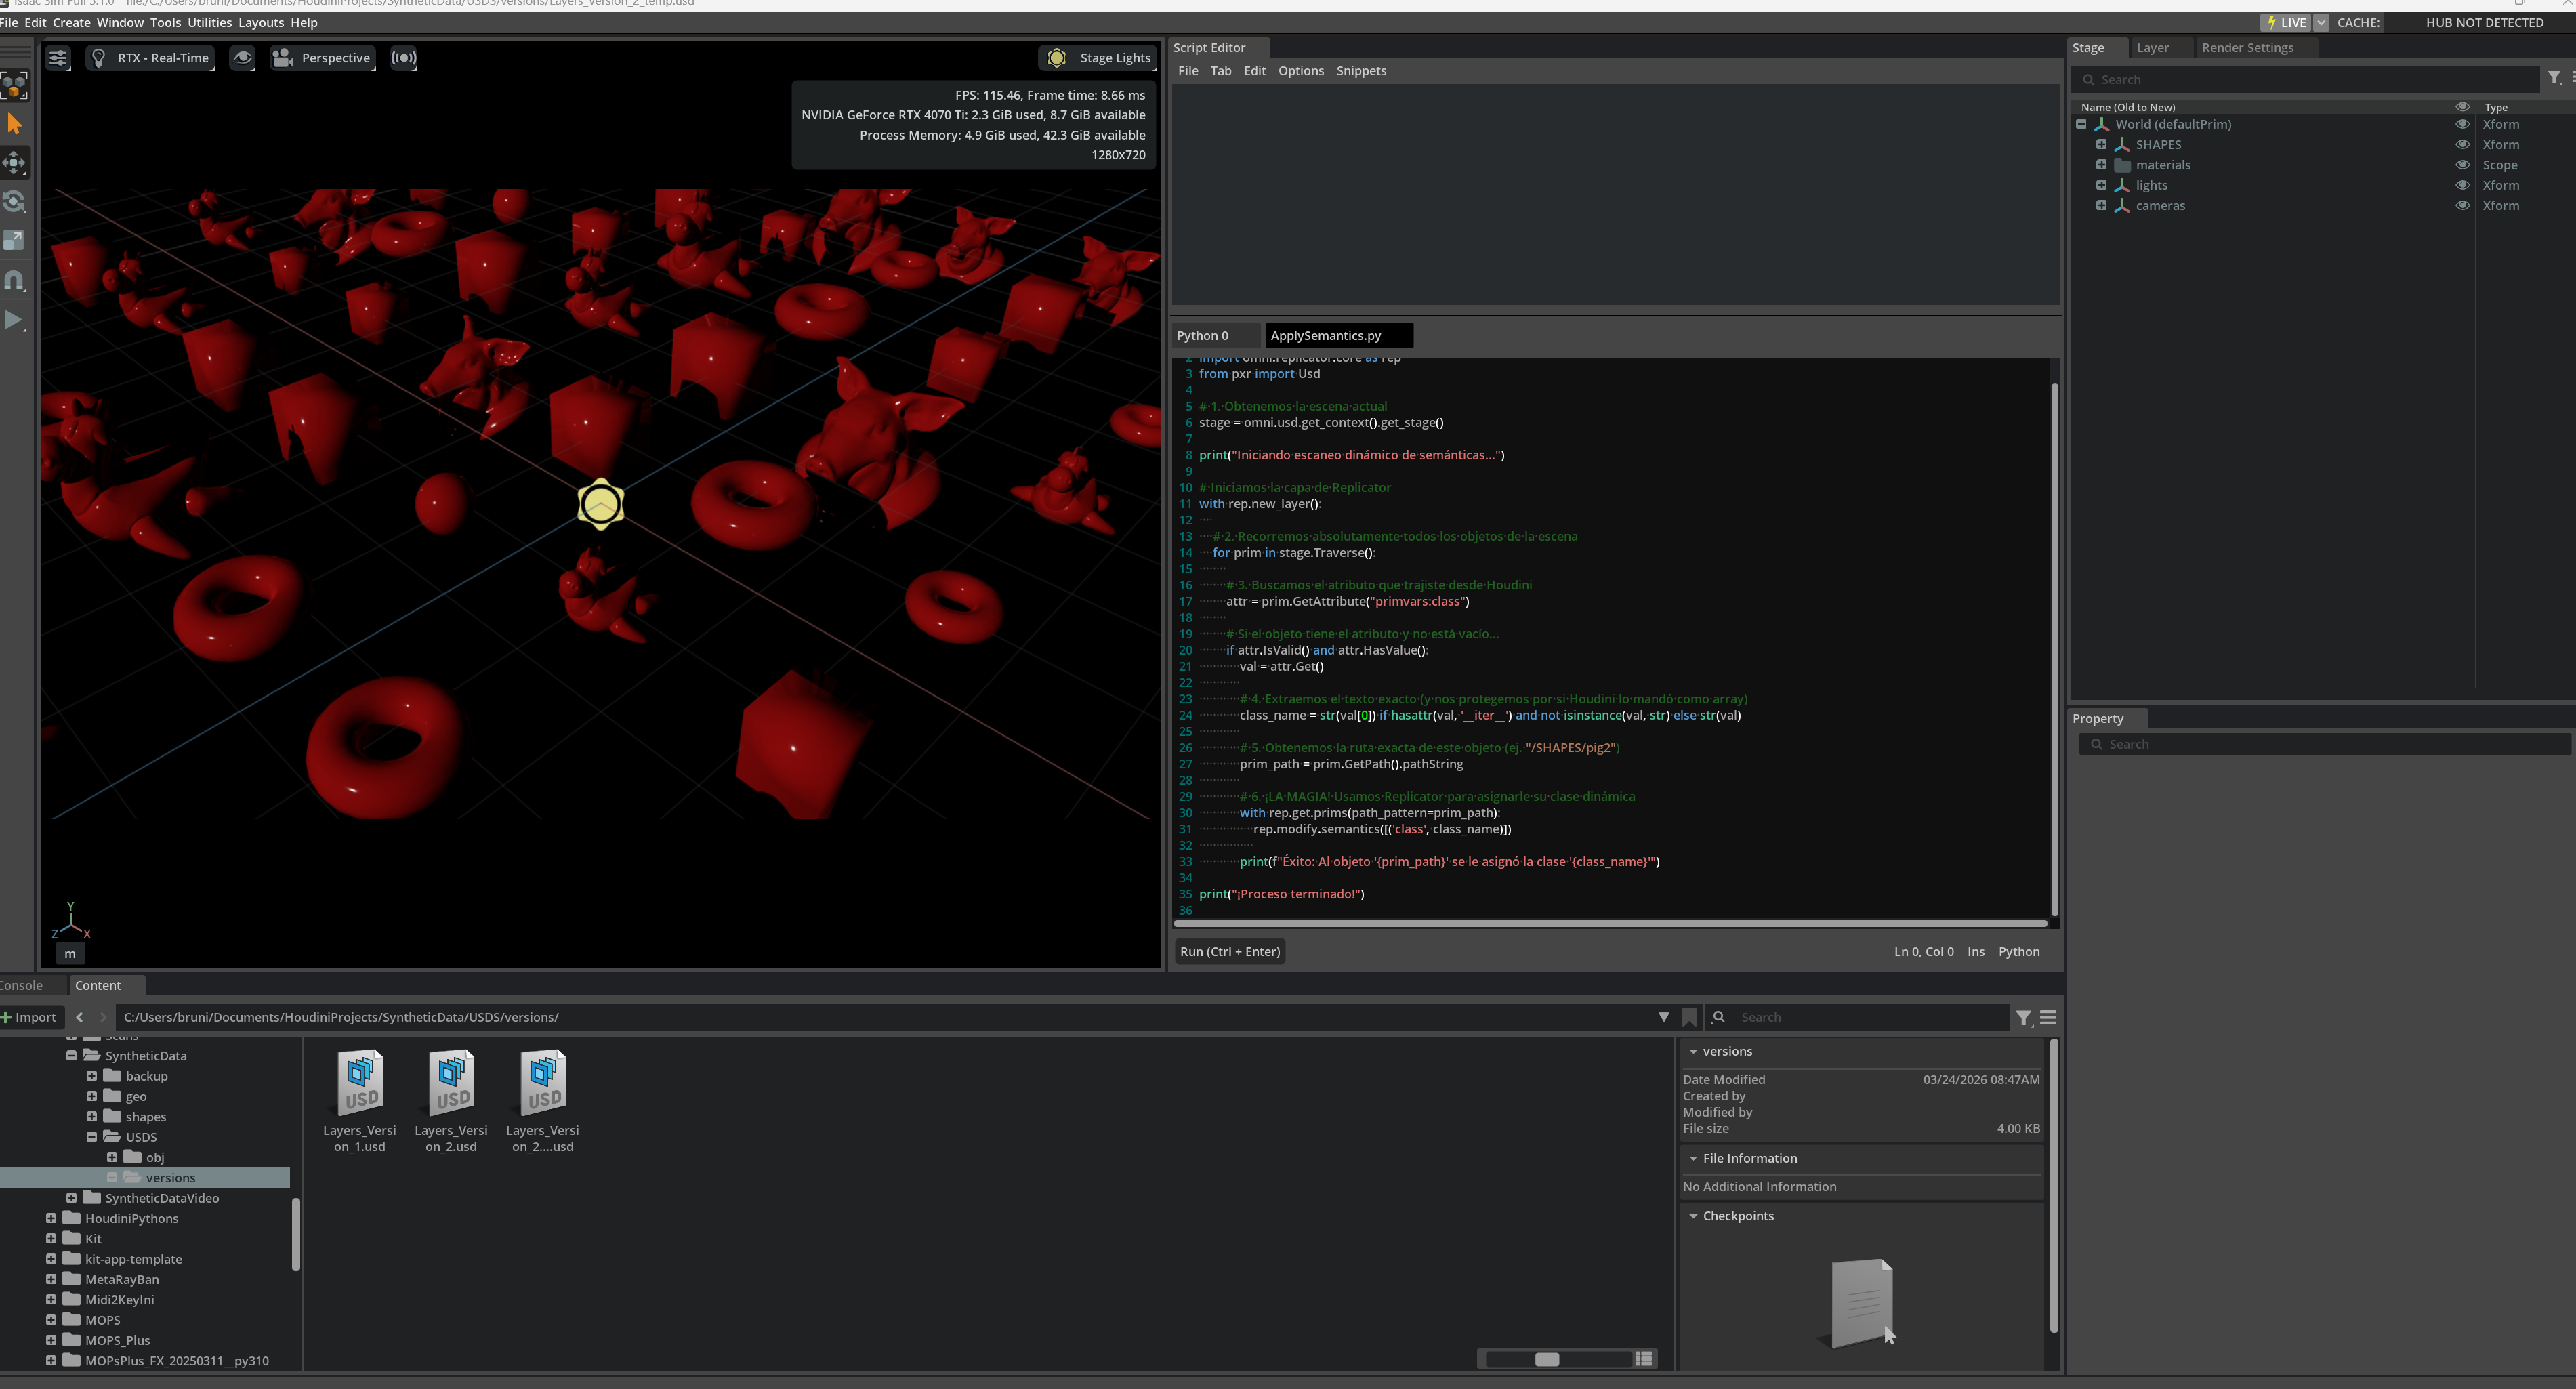Toggle visibility of SHAPES prim
The width and height of the screenshot is (2576, 1389).
pos(2462,145)
